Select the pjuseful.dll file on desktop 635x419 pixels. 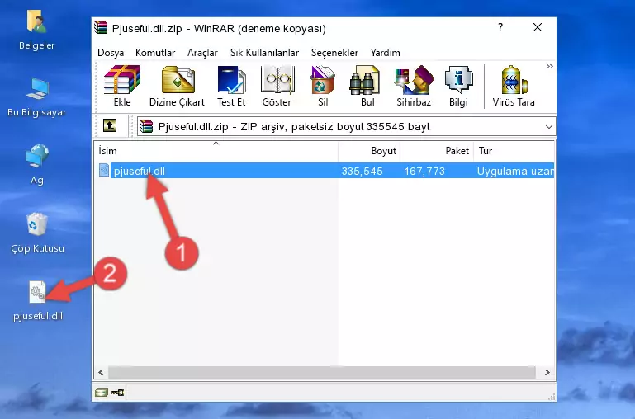coord(38,300)
